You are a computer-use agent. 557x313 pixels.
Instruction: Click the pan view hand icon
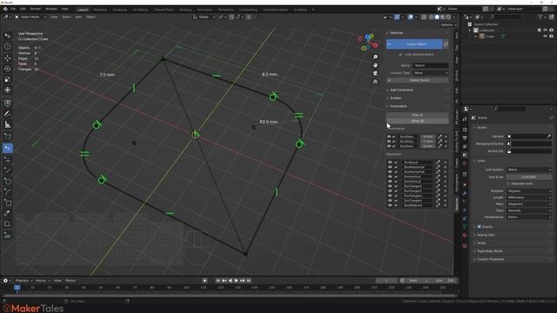pyautogui.click(x=375, y=65)
